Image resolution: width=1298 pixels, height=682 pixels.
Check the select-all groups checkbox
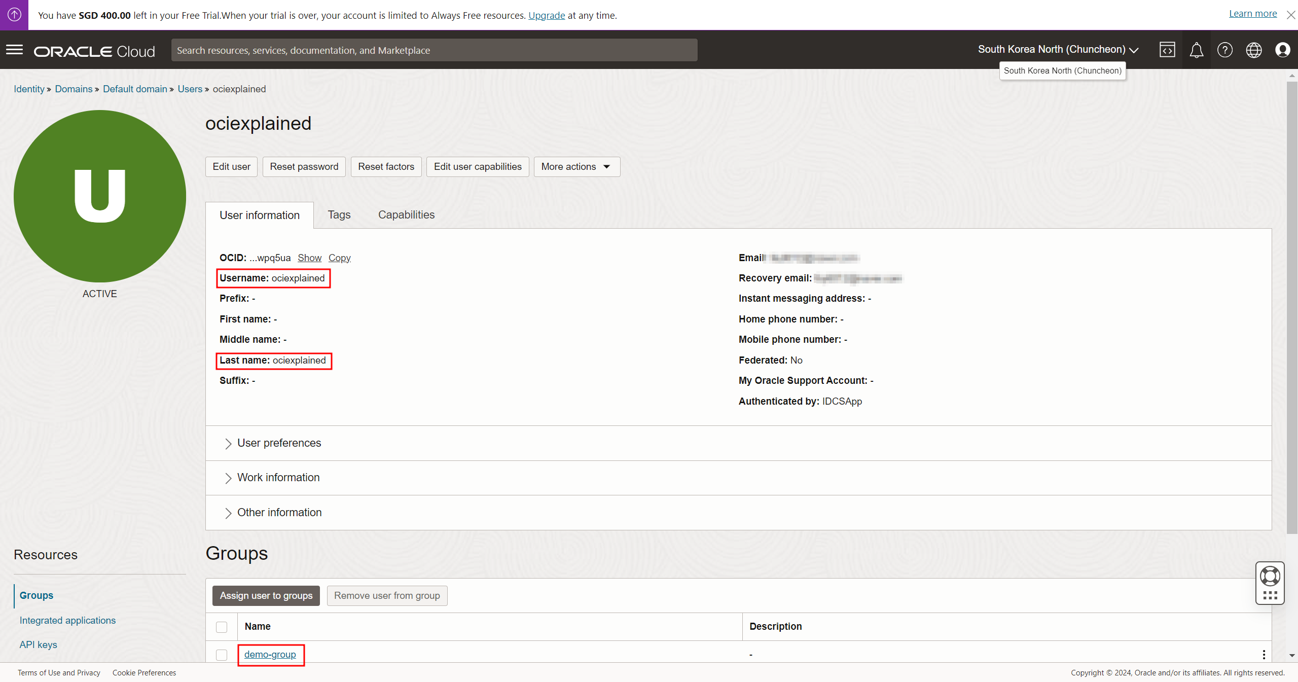pyautogui.click(x=222, y=627)
